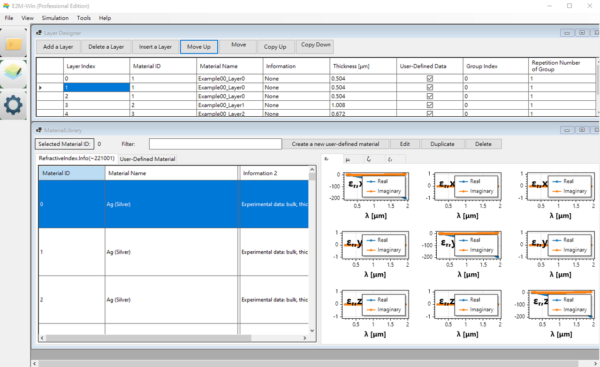This screenshot has height=367, width=600.
Task: Click the Insert a Layer button
Action: 155,47
